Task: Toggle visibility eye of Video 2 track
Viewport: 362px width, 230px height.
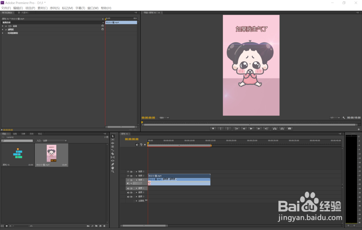Action: pos(128,176)
